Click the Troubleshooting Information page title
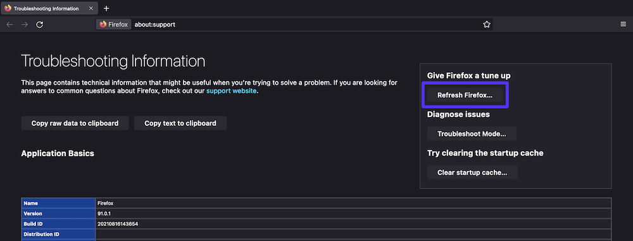 click(113, 61)
